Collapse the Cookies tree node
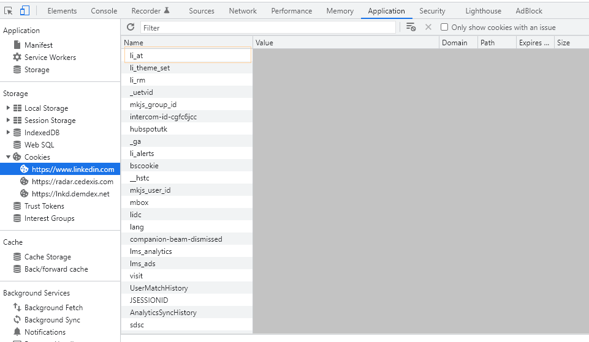 coord(8,157)
